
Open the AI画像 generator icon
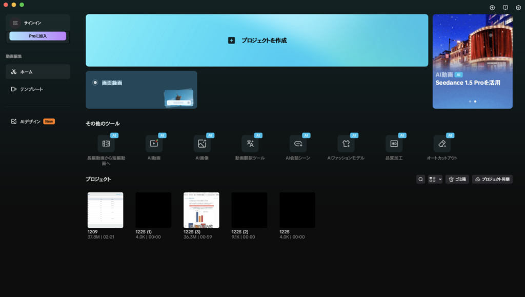pos(202,144)
